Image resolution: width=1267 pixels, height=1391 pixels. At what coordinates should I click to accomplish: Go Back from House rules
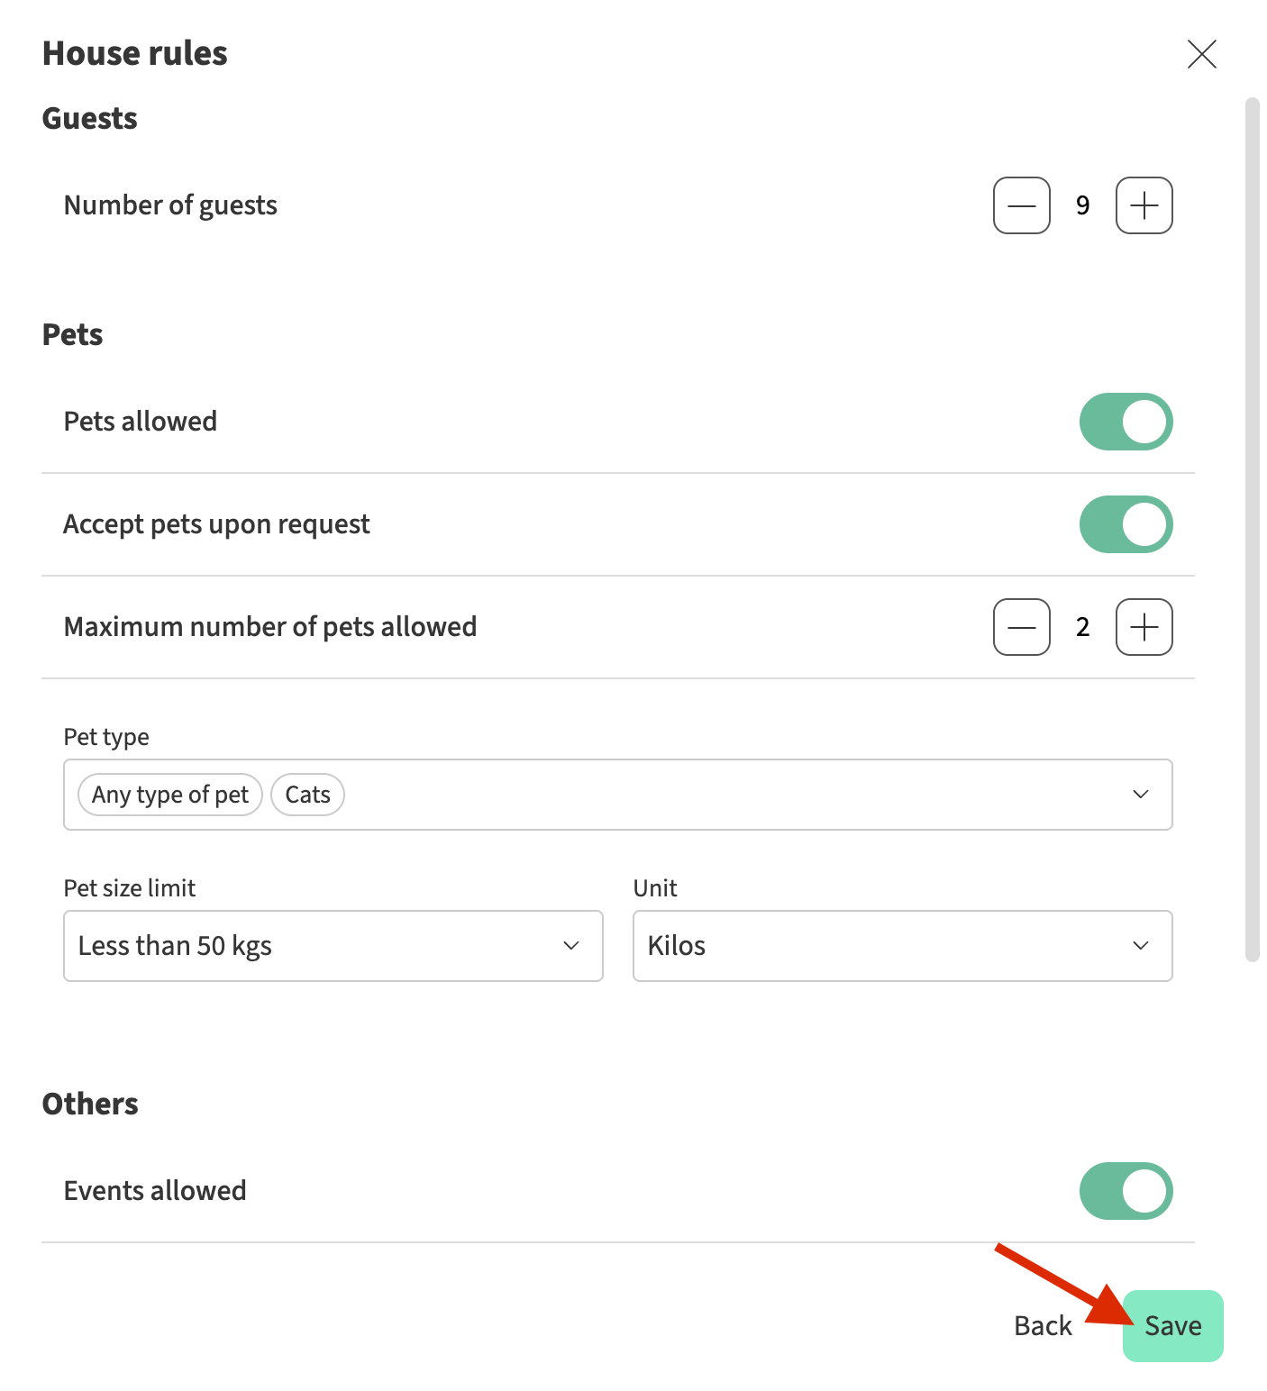1043,1326
